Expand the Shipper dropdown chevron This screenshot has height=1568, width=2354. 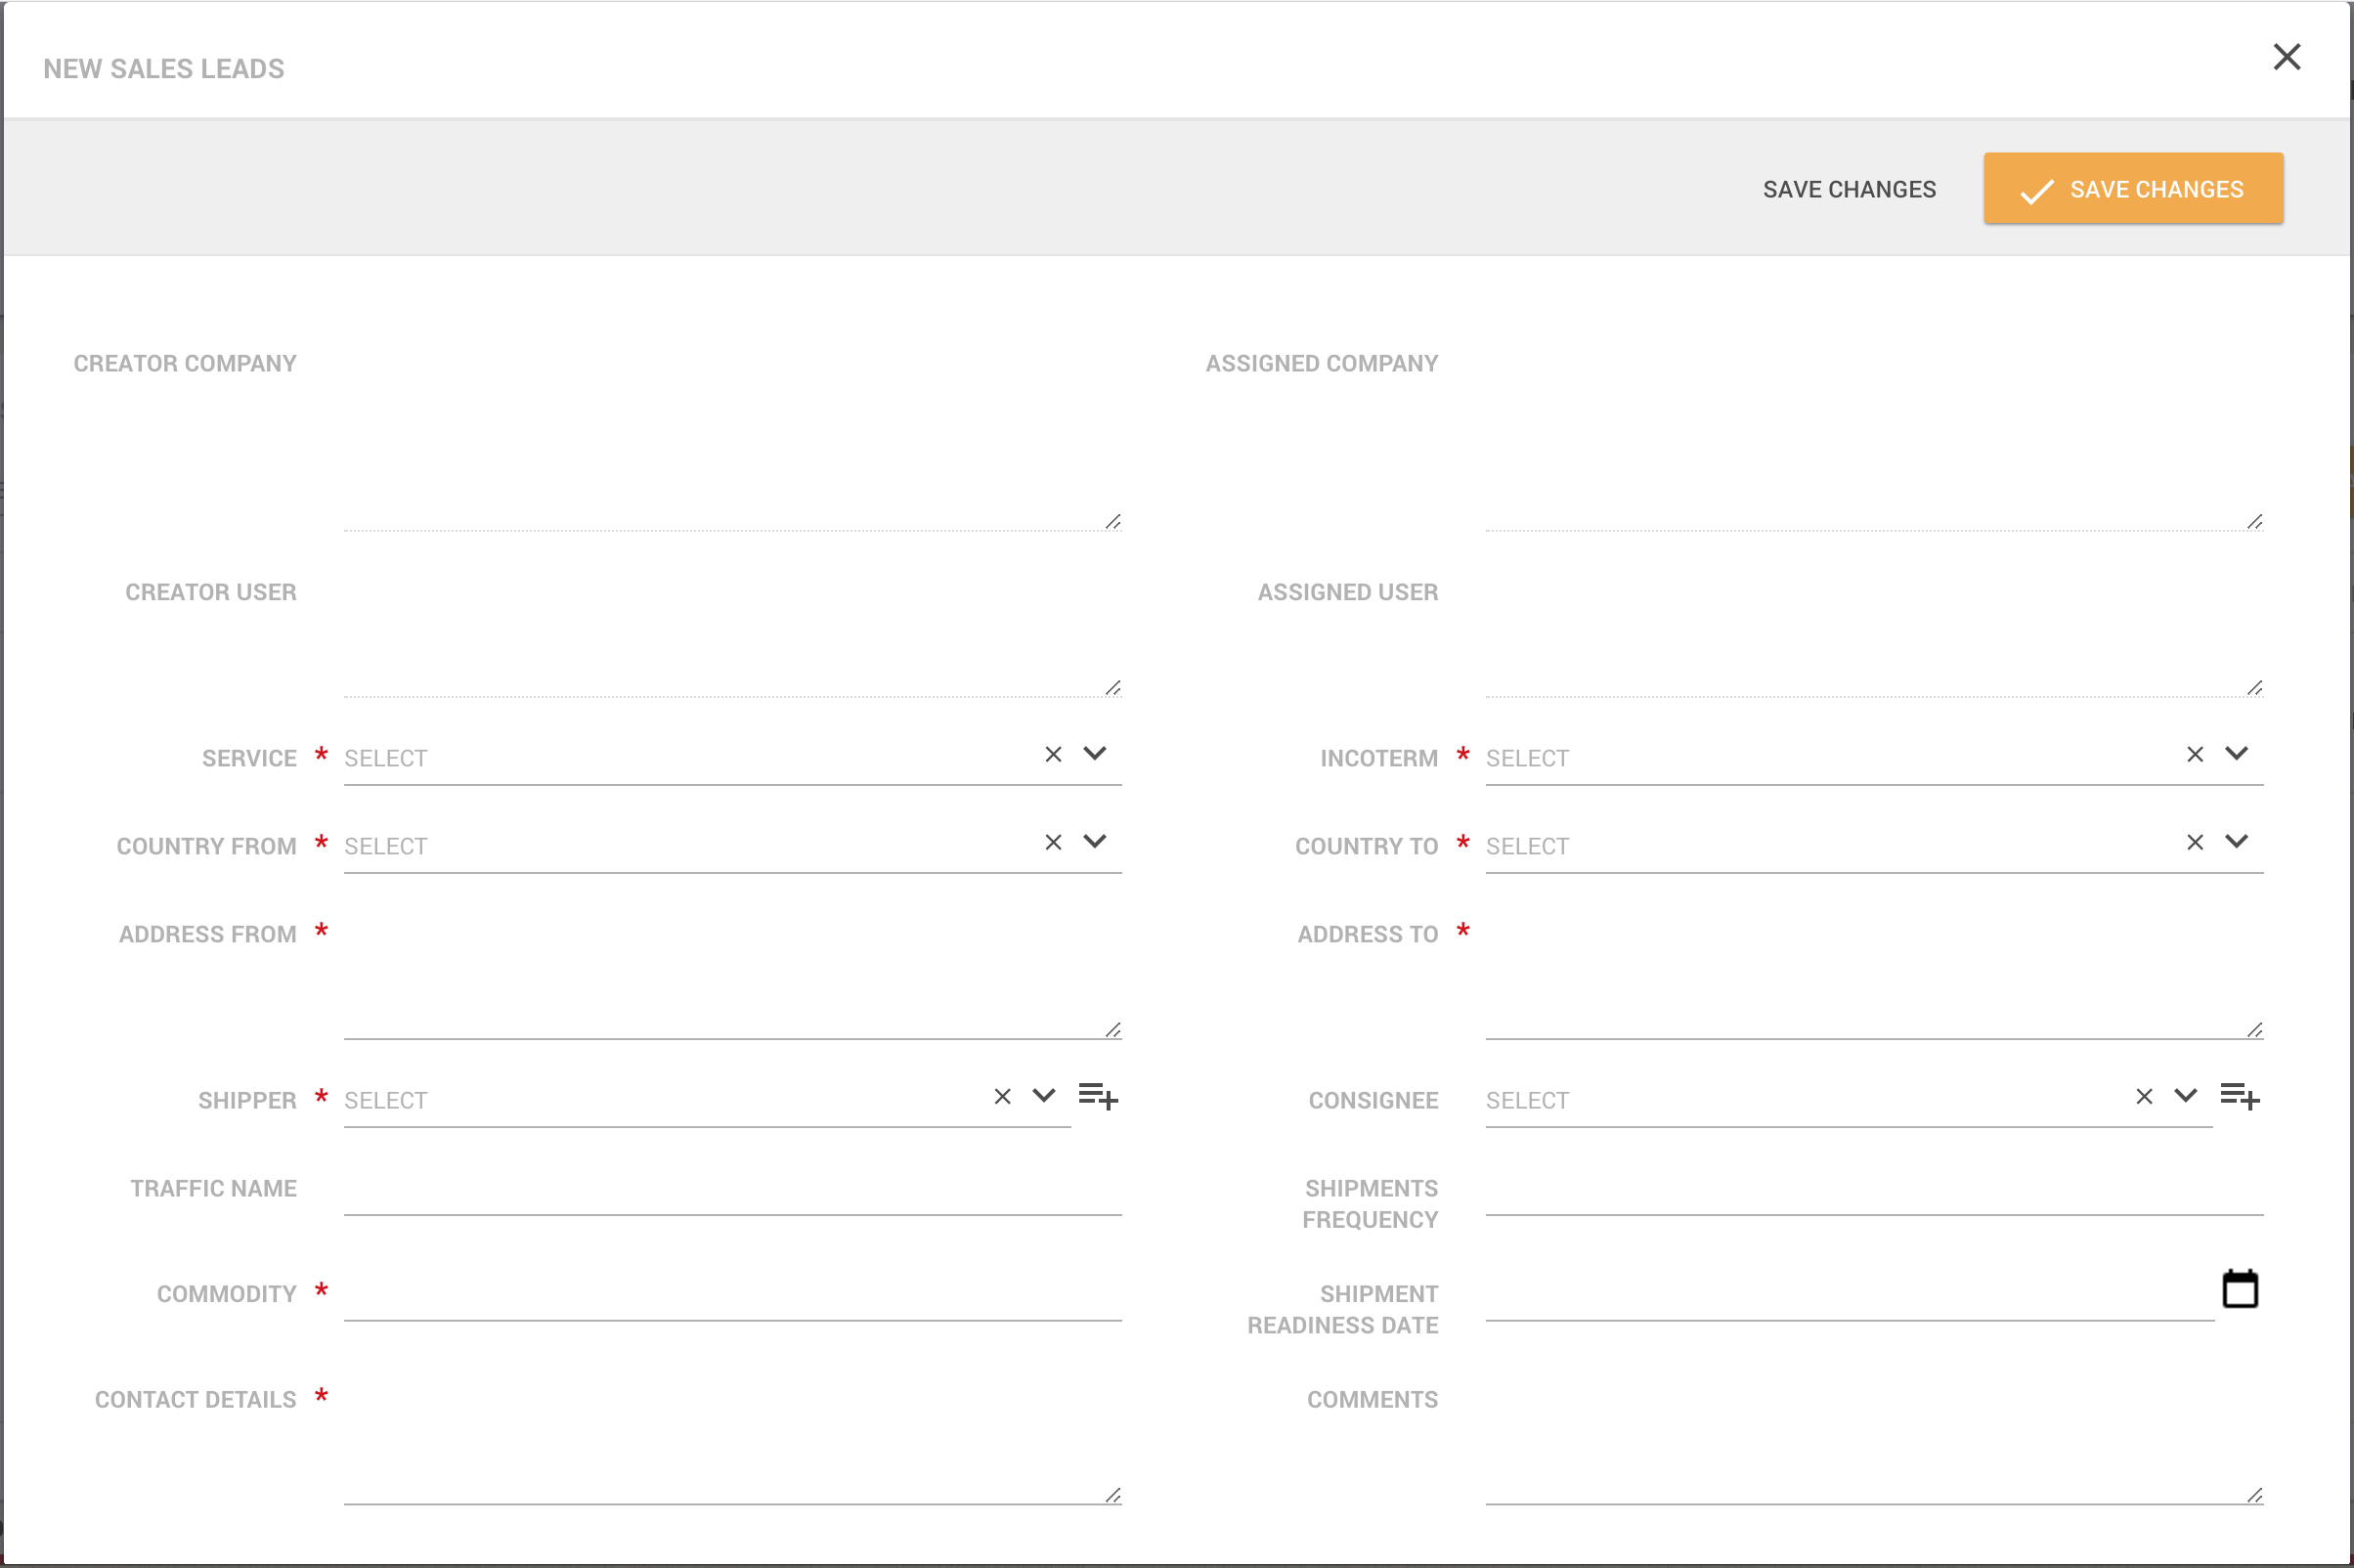coord(1044,1096)
